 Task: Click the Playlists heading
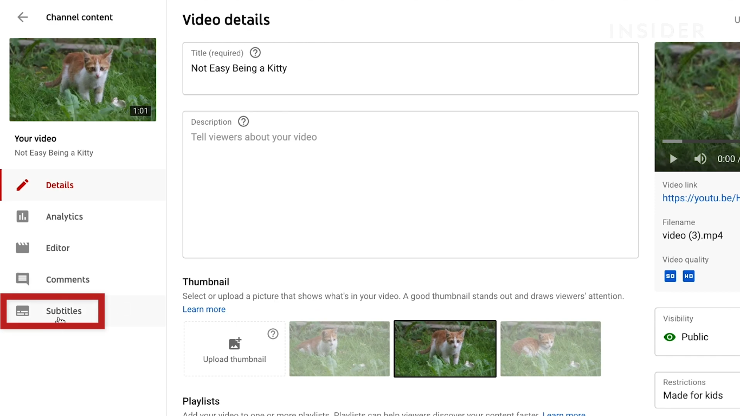(x=201, y=401)
